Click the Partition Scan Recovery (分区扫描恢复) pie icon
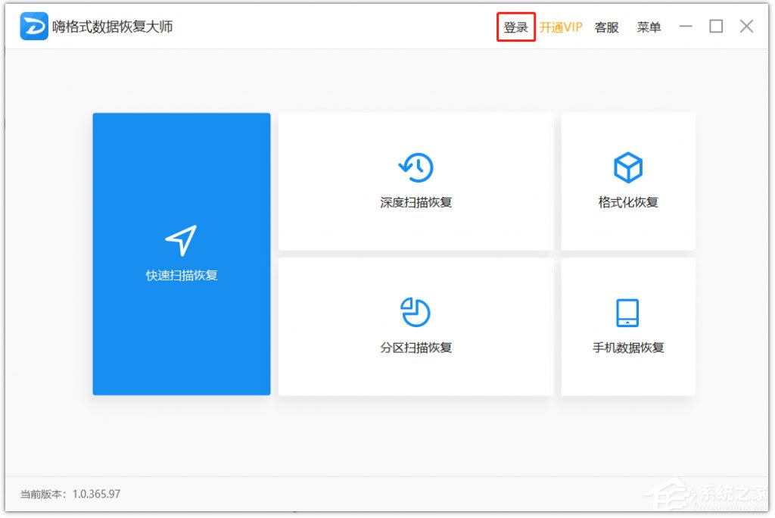Viewport: 775px width, 518px height. coord(414,310)
